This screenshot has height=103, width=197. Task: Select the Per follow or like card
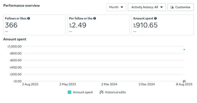click(98, 25)
